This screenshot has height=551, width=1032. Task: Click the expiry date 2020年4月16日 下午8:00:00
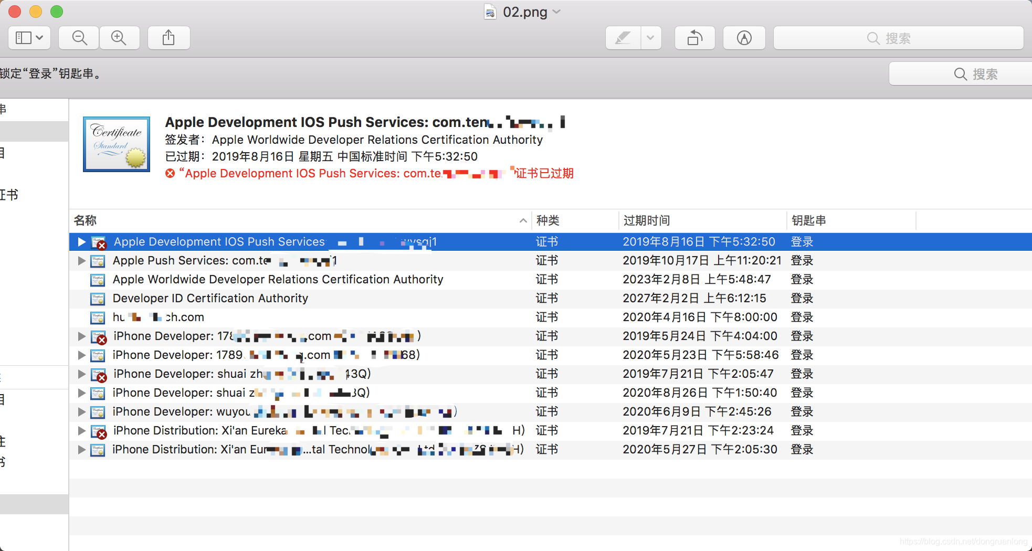pyautogui.click(x=700, y=317)
